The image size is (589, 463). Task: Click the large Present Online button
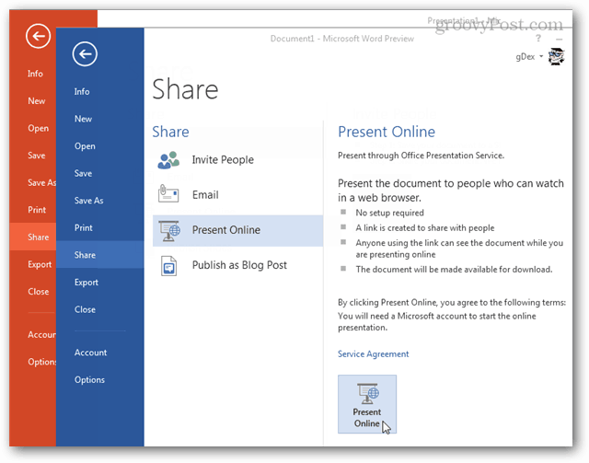[367, 404]
